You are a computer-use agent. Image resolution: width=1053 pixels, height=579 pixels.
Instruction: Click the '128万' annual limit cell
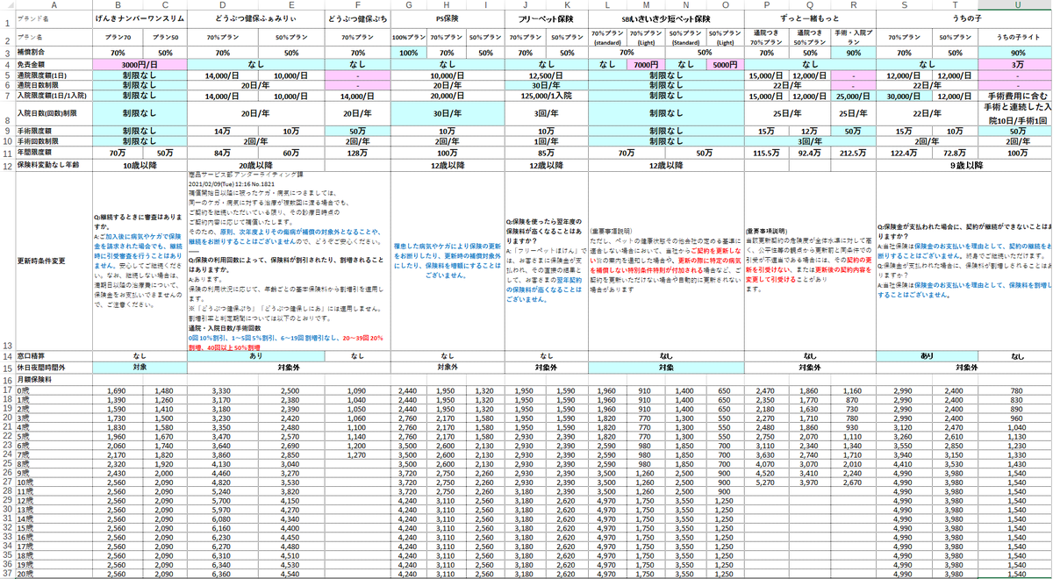click(357, 153)
